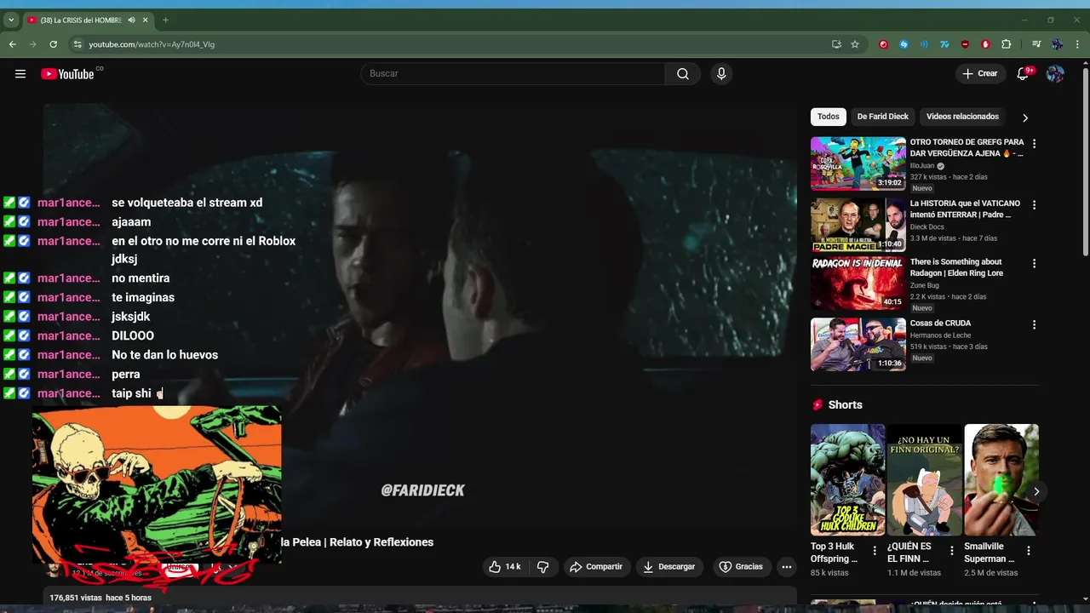The width and height of the screenshot is (1090, 613).
Task: Mute the tab via speaker icon
Action: point(130,20)
